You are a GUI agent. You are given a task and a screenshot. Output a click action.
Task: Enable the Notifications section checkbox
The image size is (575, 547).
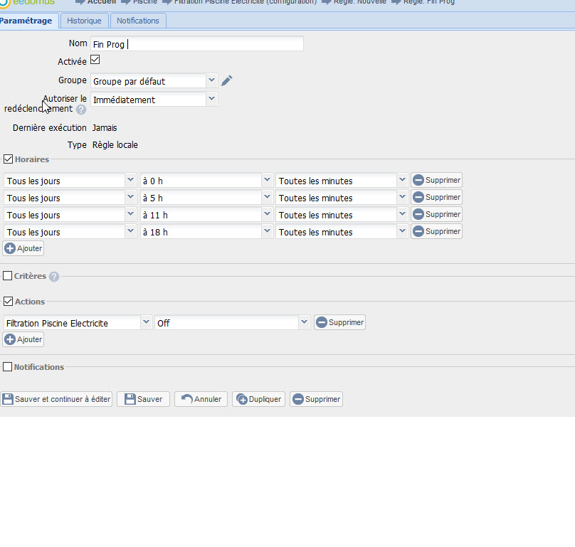click(x=8, y=367)
